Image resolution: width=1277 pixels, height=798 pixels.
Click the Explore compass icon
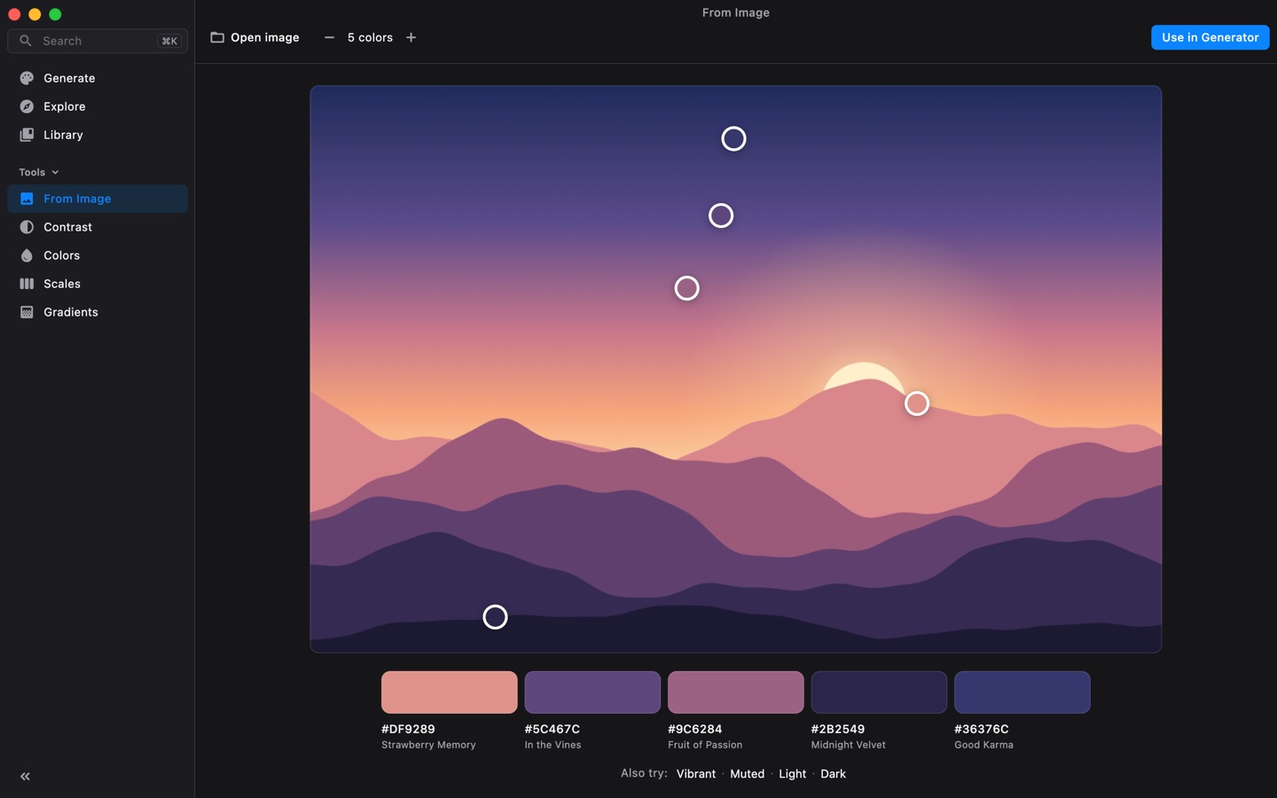tap(27, 106)
